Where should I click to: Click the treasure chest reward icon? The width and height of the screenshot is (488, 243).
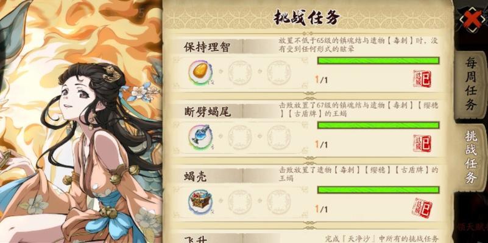coord(200,202)
